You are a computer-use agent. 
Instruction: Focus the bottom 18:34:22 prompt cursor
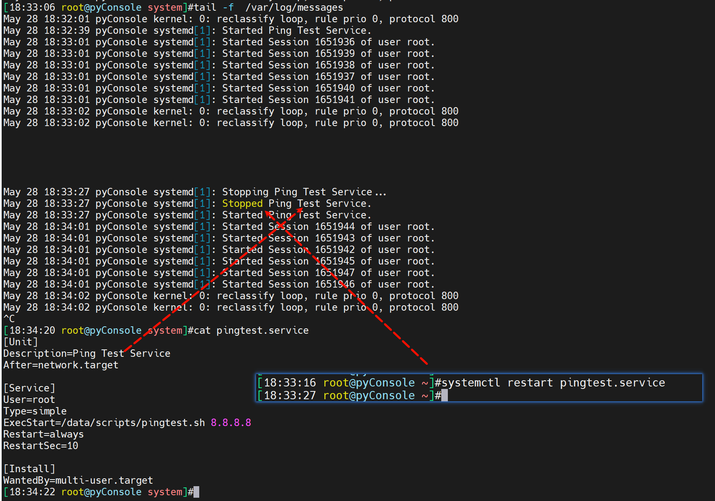pyautogui.click(x=196, y=492)
